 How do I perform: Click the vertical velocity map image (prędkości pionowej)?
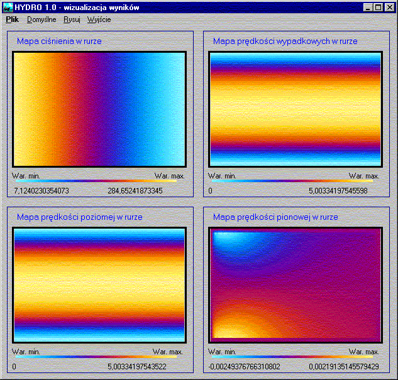click(x=296, y=285)
